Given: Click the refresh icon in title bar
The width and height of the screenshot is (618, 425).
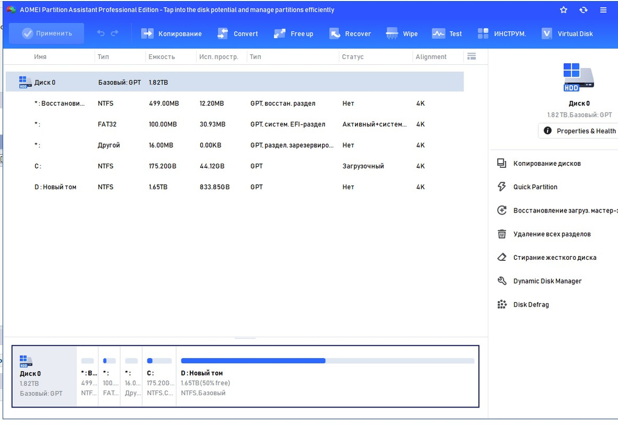Looking at the screenshot, I should (583, 10).
